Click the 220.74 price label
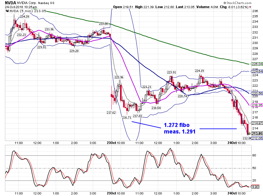The image size is (263, 196). [x=182, y=96]
